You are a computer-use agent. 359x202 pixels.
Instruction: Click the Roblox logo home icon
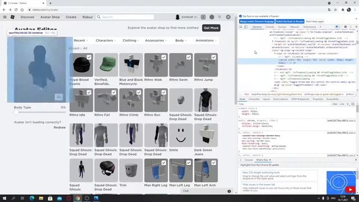[x=12, y=17]
